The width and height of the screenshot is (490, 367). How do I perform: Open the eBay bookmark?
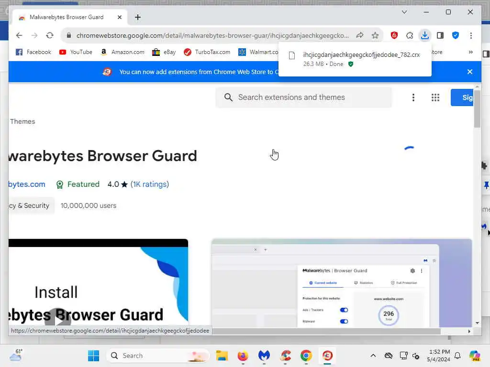[164, 52]
